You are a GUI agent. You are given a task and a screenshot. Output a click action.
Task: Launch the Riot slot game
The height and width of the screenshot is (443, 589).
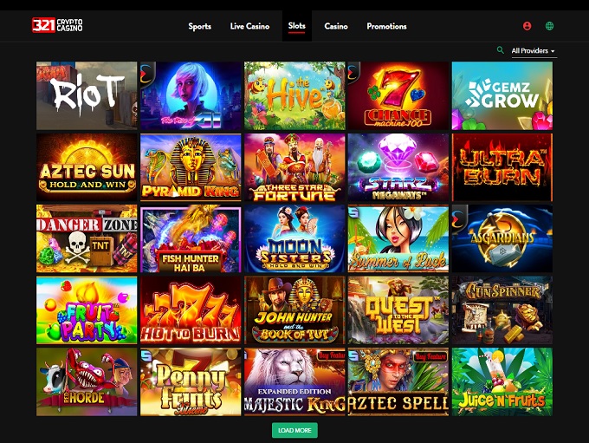87,96
